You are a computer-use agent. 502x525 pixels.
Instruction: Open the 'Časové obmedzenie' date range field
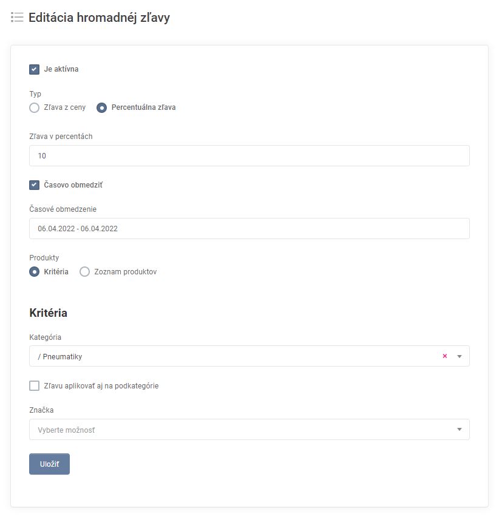249,229
